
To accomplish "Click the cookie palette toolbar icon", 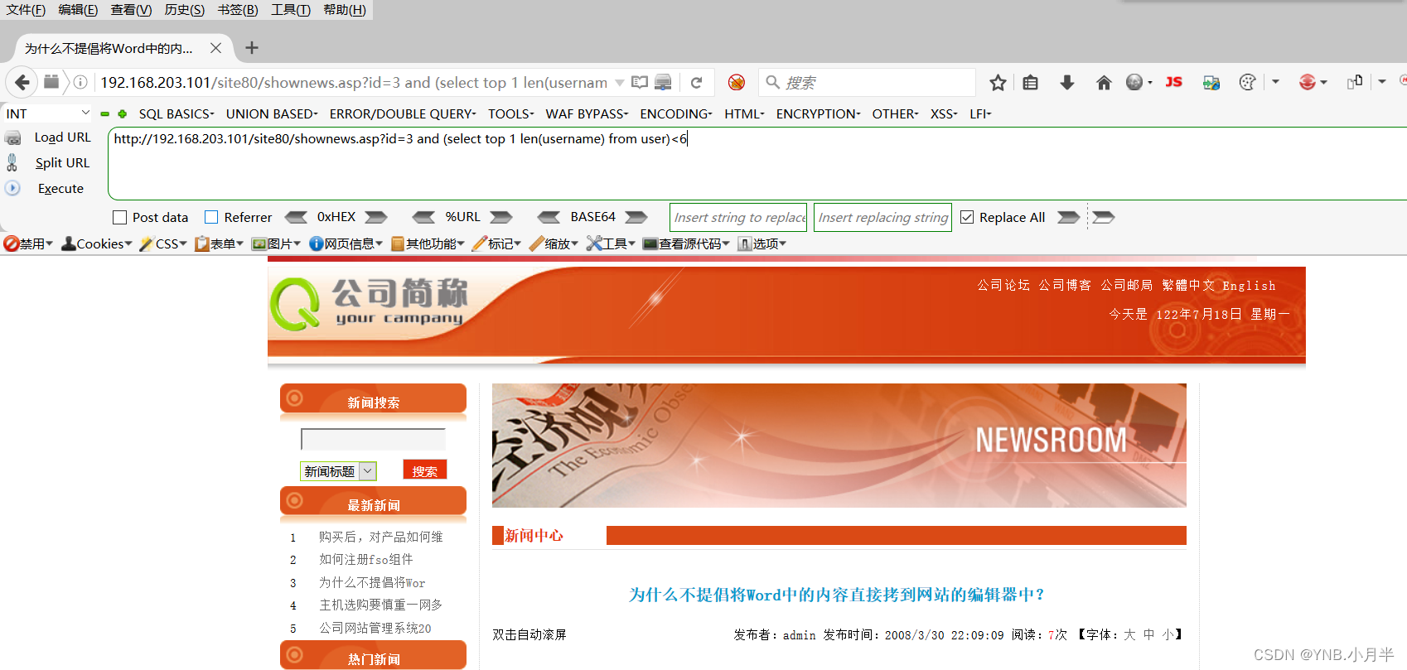I will click(x=1247, y=82).
